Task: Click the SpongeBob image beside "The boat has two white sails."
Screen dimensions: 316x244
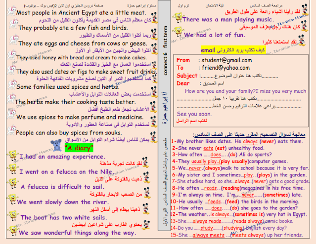Action: click(x=13, y=216)
